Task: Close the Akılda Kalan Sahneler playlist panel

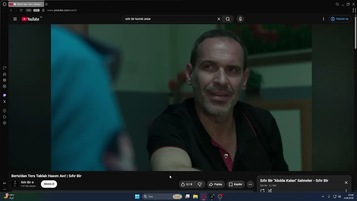Action: point(346,183)
